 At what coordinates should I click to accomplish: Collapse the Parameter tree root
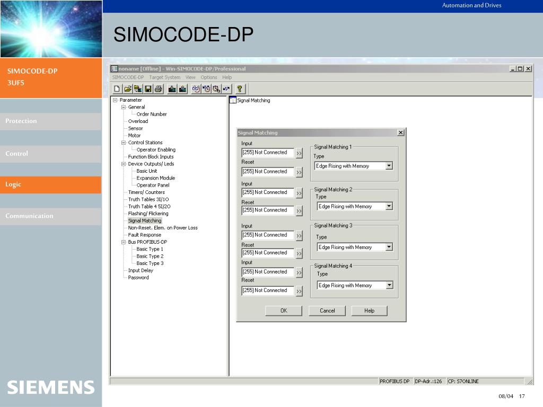pyautogui.click(x=115, y=100)
